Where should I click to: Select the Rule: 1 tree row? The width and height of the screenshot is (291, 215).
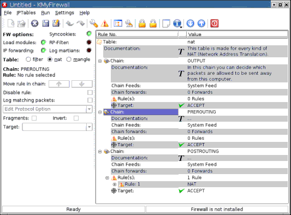203,184
